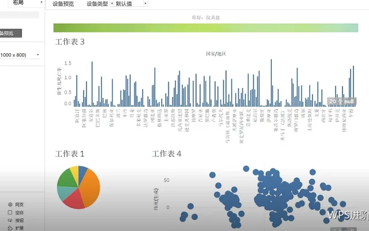The height and width of the screenshot is (231, 369).
Task: Click the 1.5 tick label on bar chart axis
Action: coord(68,63)
